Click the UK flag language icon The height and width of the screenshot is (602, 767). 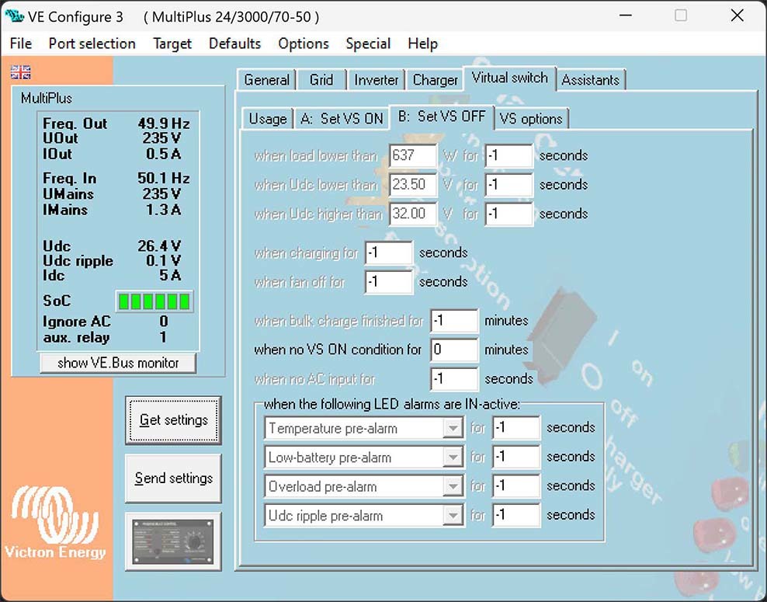click(x=21, y=72)
